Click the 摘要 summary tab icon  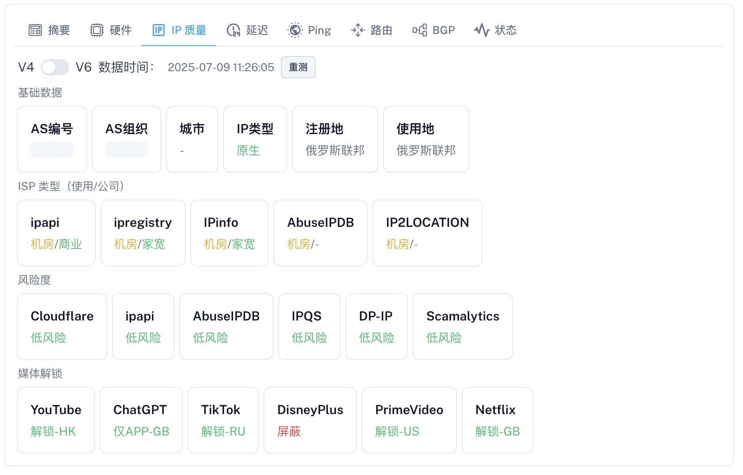[x=35, y=30]
